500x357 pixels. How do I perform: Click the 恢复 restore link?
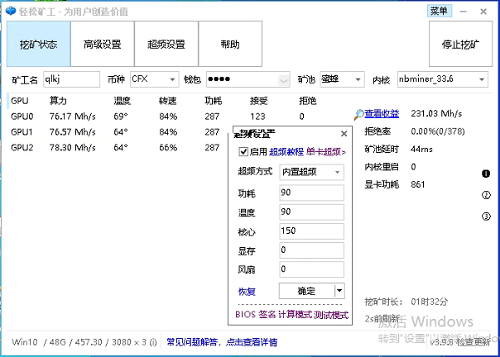[x=247, y=292]
